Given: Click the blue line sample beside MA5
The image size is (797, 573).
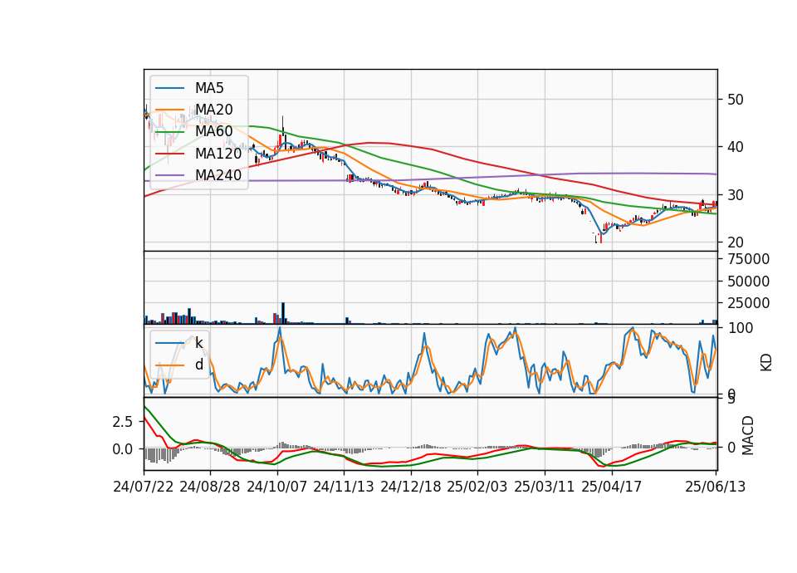Looking at the screenshot, I should pos(169,88).
